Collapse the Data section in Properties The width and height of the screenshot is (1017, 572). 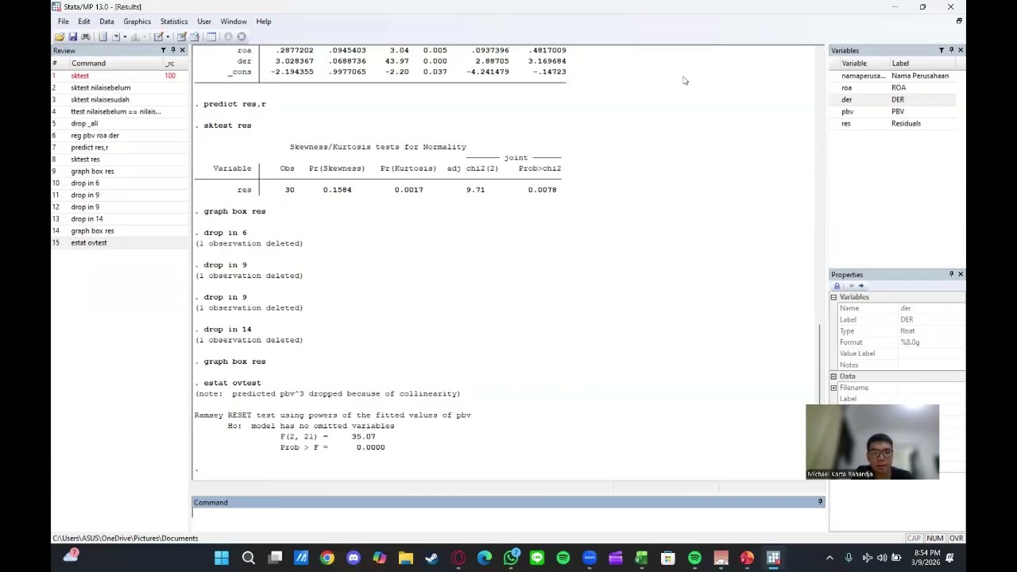click(x=833, y=377)
